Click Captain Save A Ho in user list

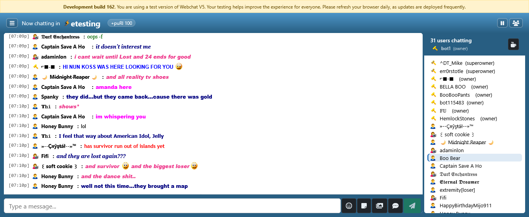point(460,166)
